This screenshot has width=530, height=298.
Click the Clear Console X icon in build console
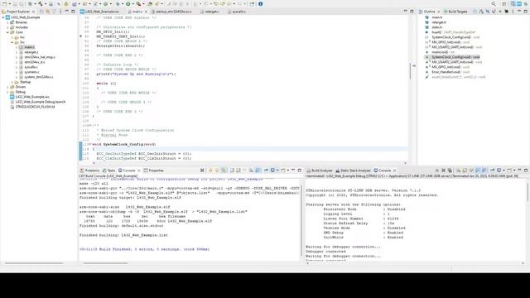pyautogui.click(x=202, y=171)
